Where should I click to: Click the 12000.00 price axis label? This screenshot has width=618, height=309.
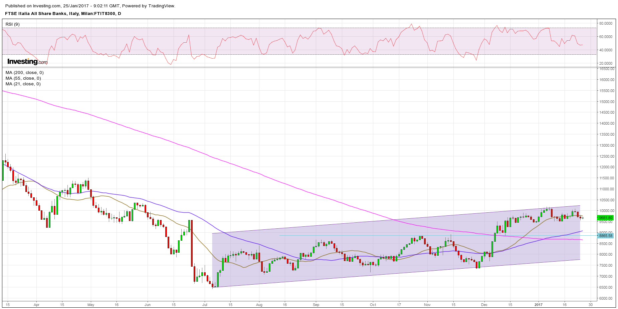pos(607,167)
